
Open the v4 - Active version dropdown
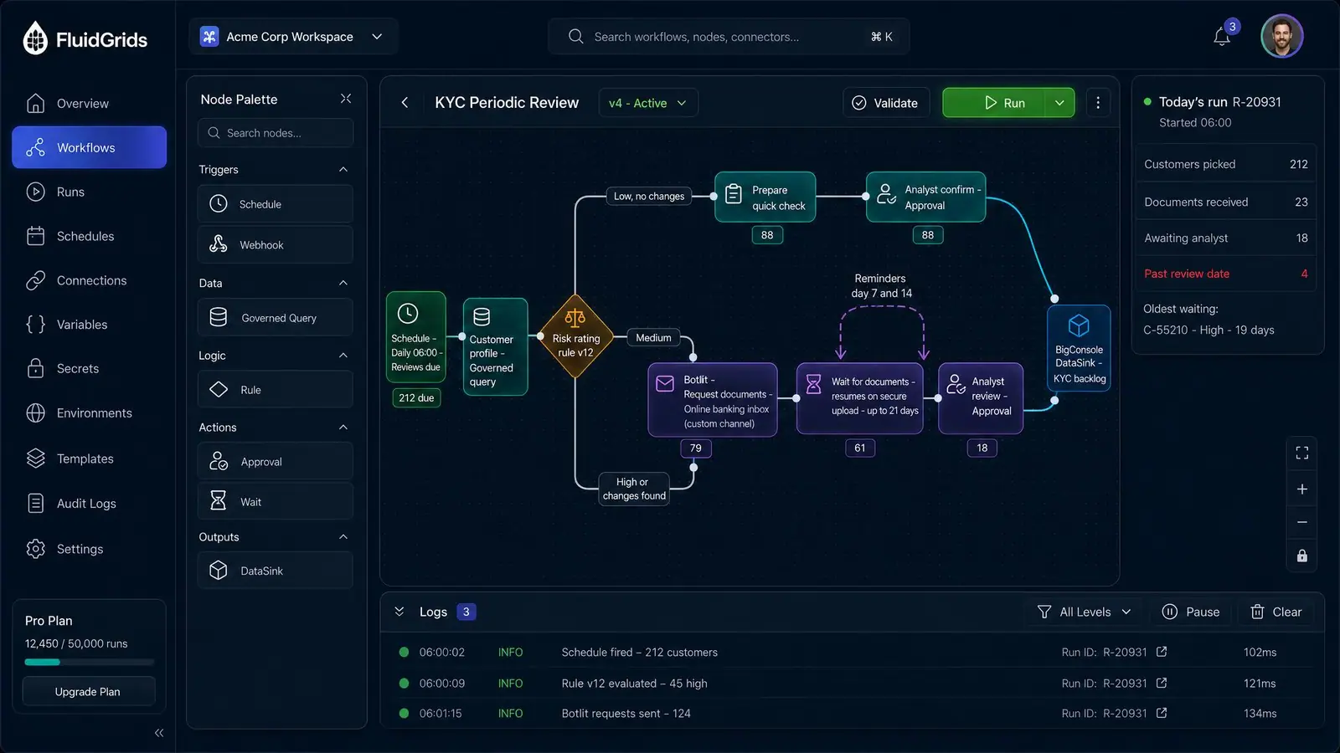point(648,103)
